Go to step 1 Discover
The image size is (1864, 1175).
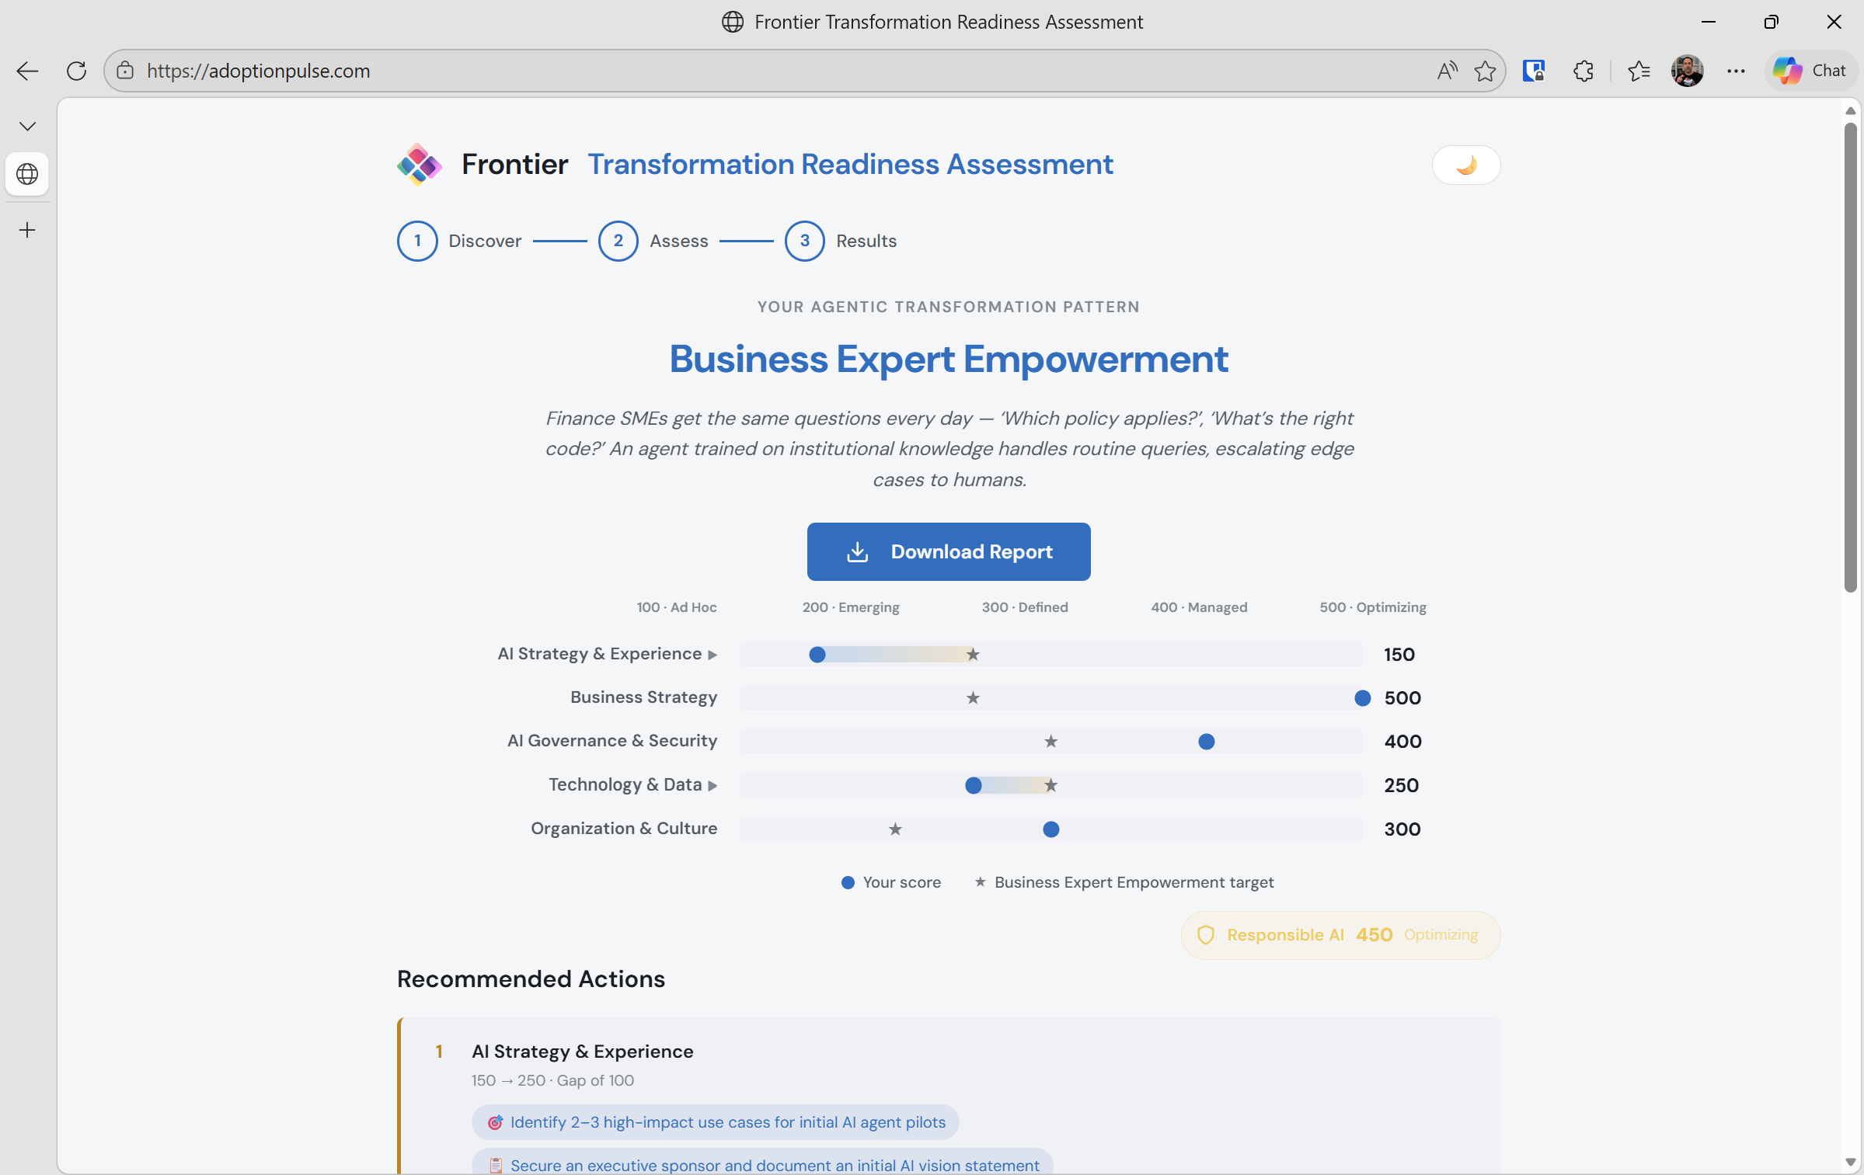[417, 241]
